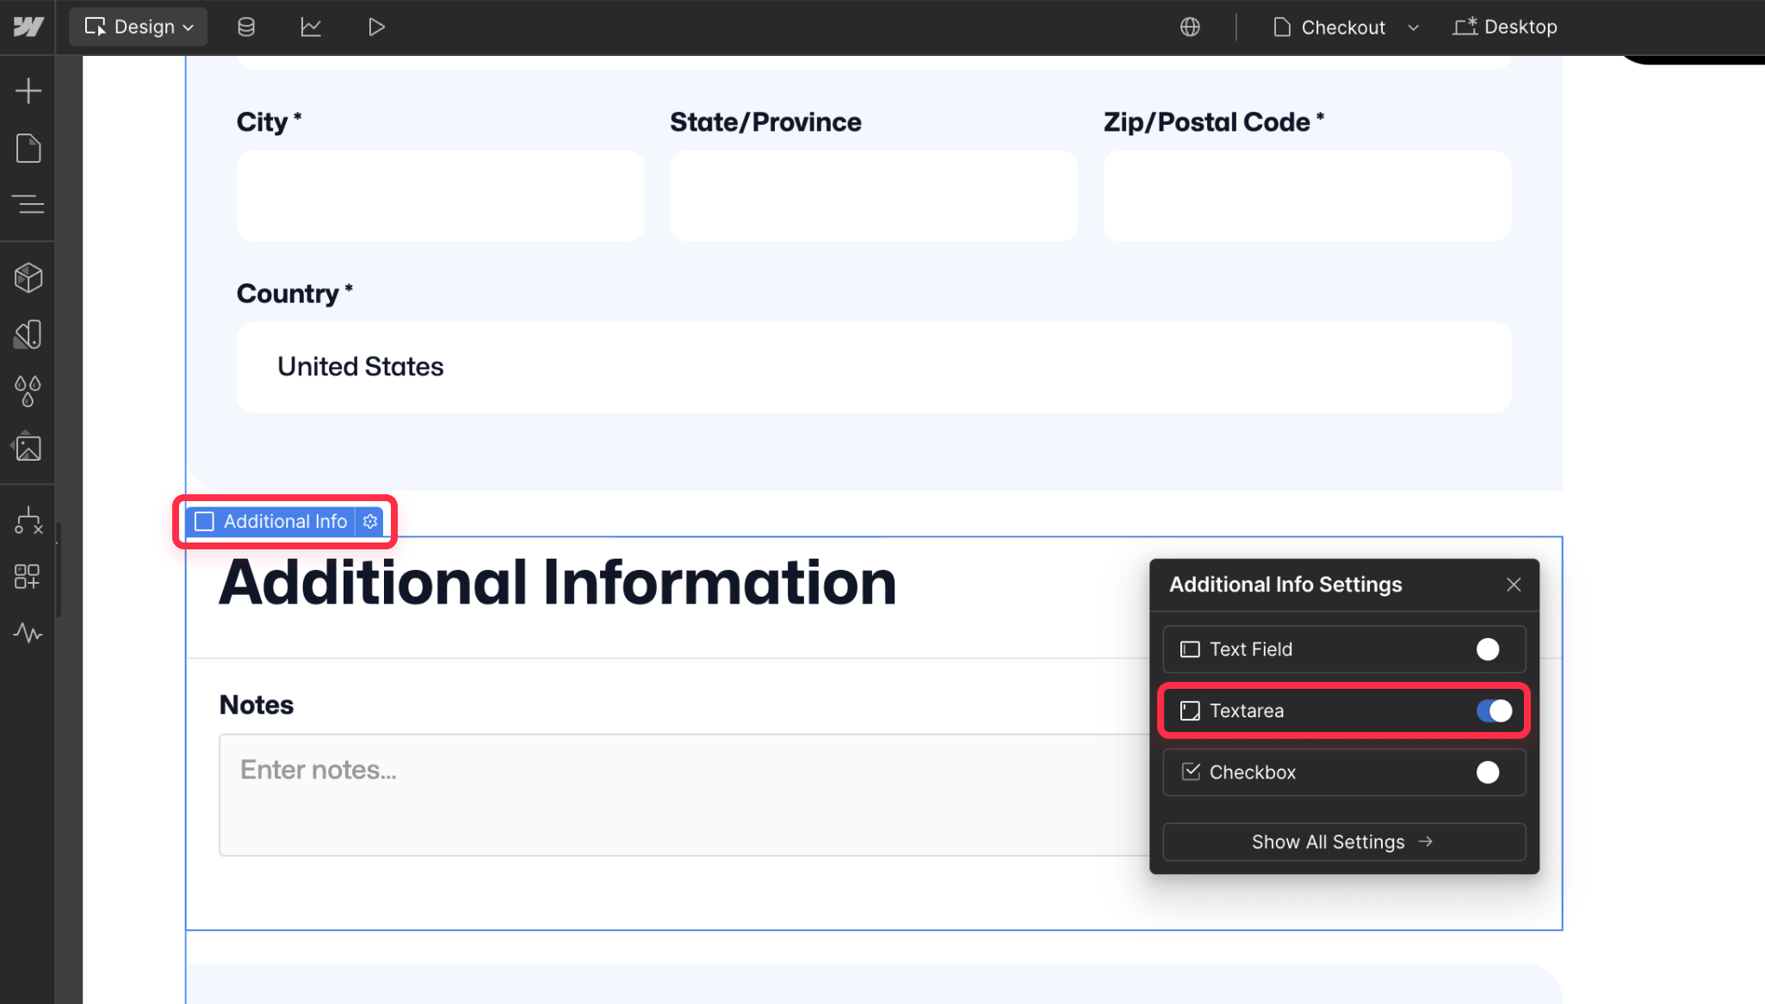Disable the Textarea toggle
The width and height of the screenshot is (1765, 1004).
1495,711
